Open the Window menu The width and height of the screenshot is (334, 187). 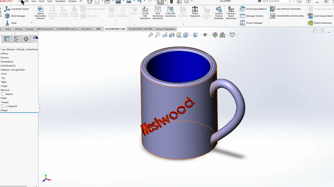[x=73, y=1]
